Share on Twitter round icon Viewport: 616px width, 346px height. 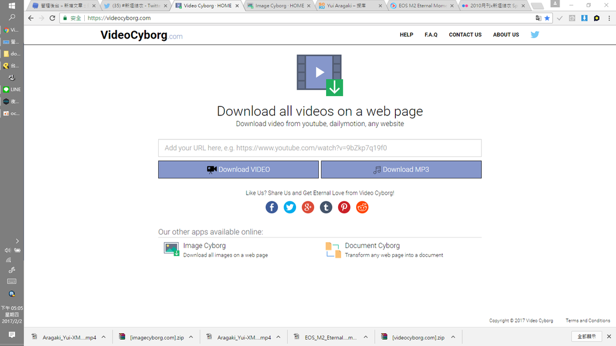pos(289,207)
